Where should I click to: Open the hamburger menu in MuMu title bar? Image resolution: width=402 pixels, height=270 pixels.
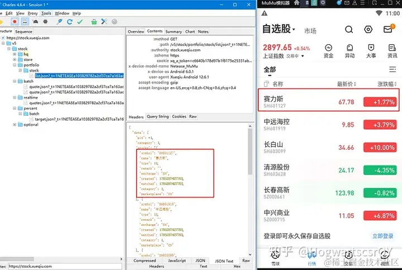pos(362,3)
